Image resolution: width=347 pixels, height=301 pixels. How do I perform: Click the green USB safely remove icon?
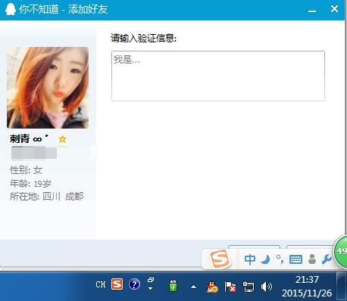pos(173,286)
